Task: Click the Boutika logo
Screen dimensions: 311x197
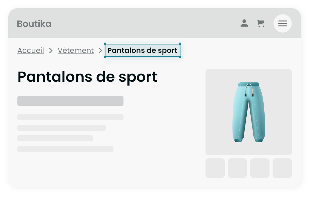Action: [x=34, y=24]
